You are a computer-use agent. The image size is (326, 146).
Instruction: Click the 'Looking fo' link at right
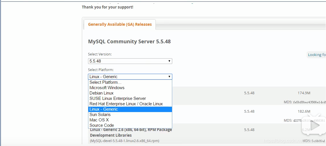click(x=317, y=55)
